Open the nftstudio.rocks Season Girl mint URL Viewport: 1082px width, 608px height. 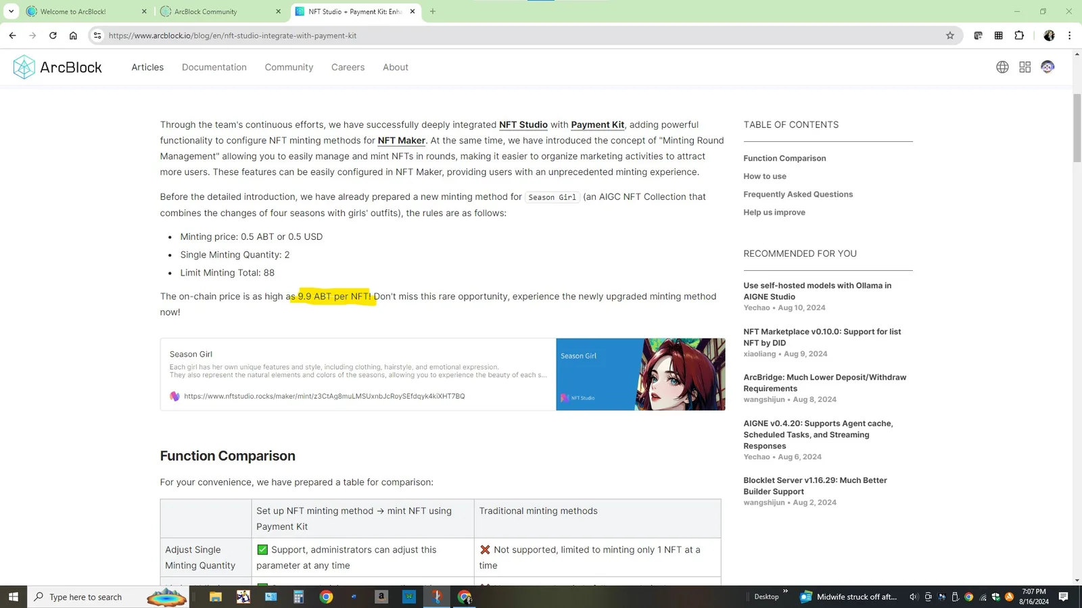pos(325,397)
